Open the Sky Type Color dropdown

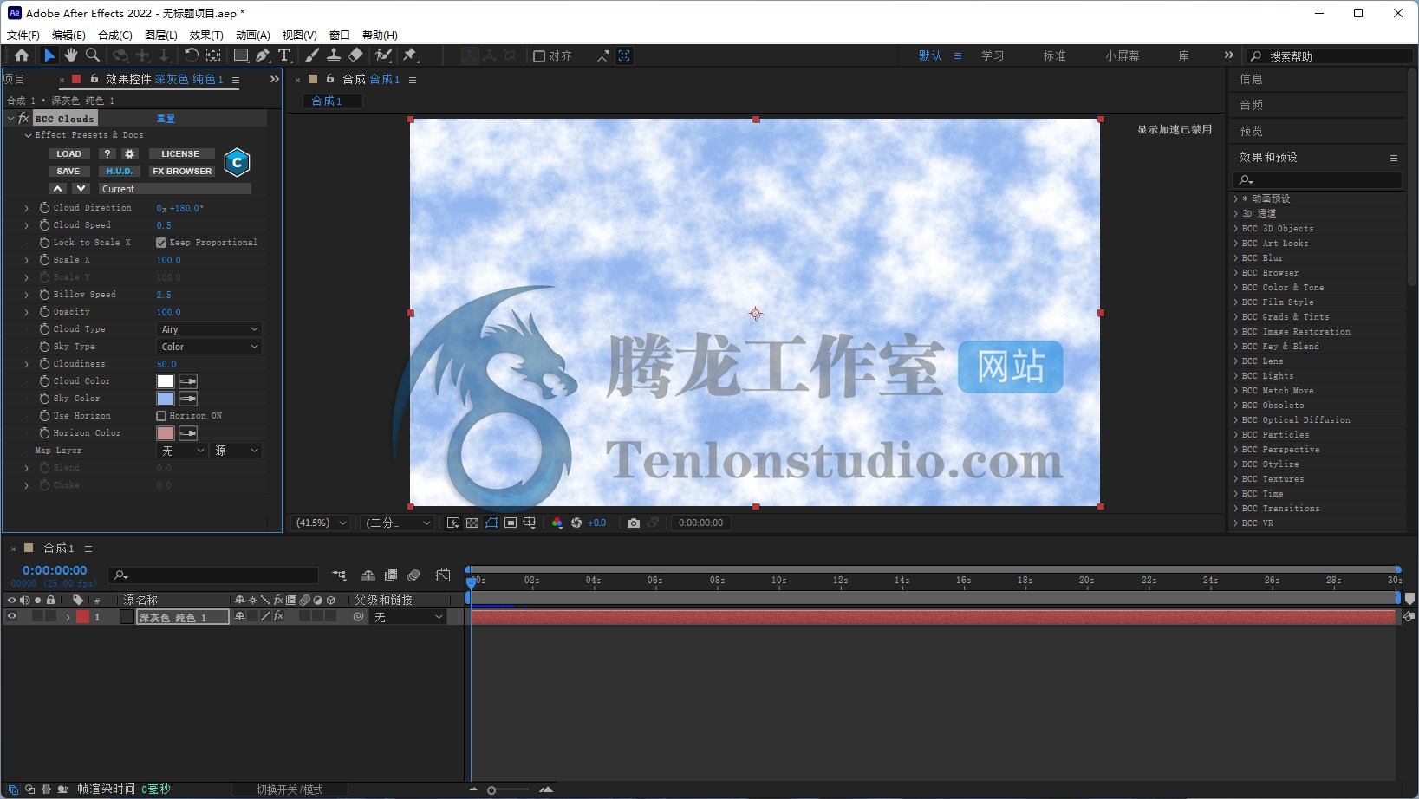click(209, 347)
